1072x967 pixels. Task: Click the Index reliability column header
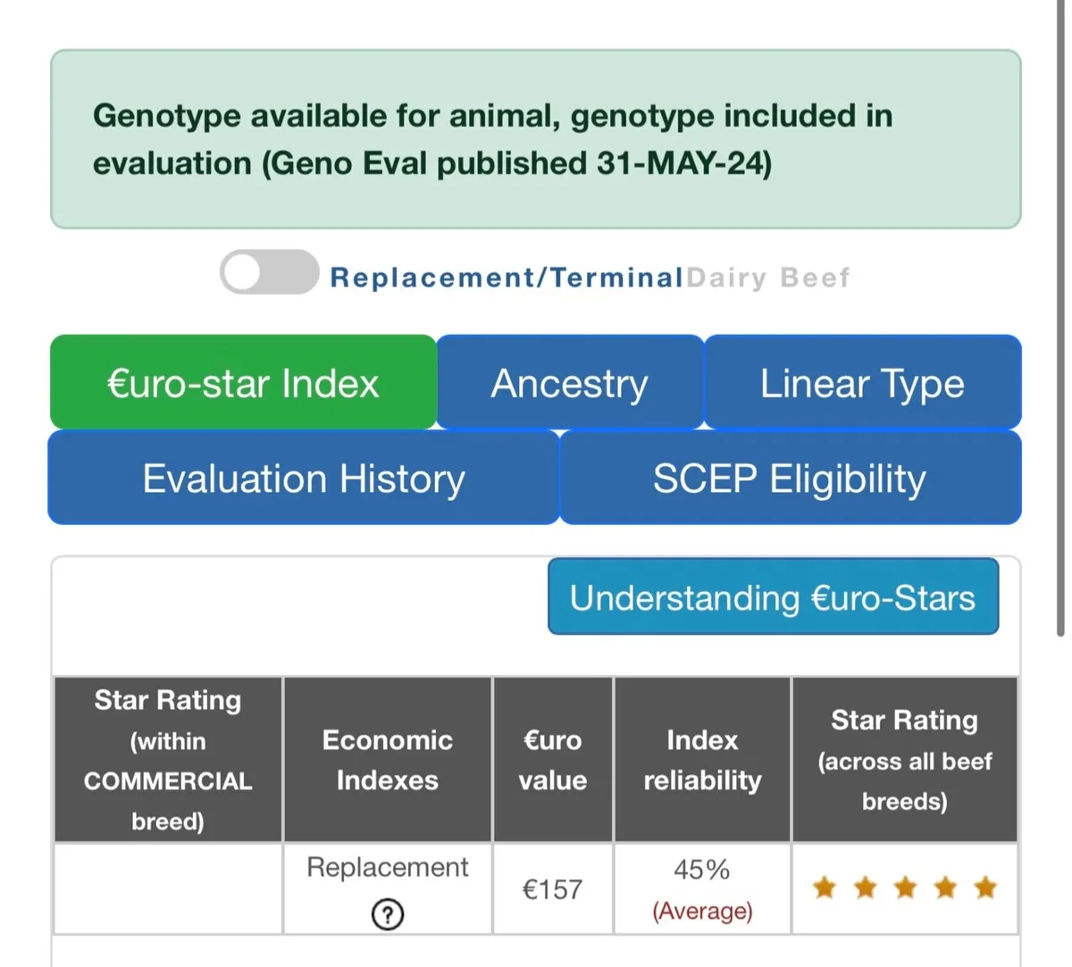click(x=702, y=760)
